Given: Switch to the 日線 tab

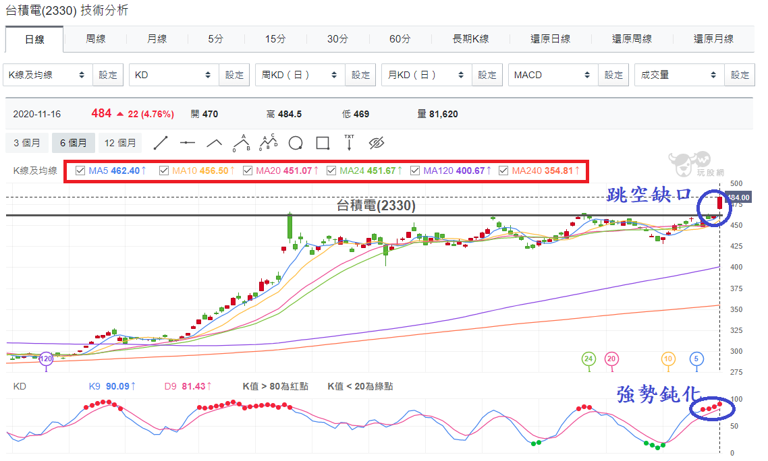Looking at the screenshot, I should coord(34,39).
